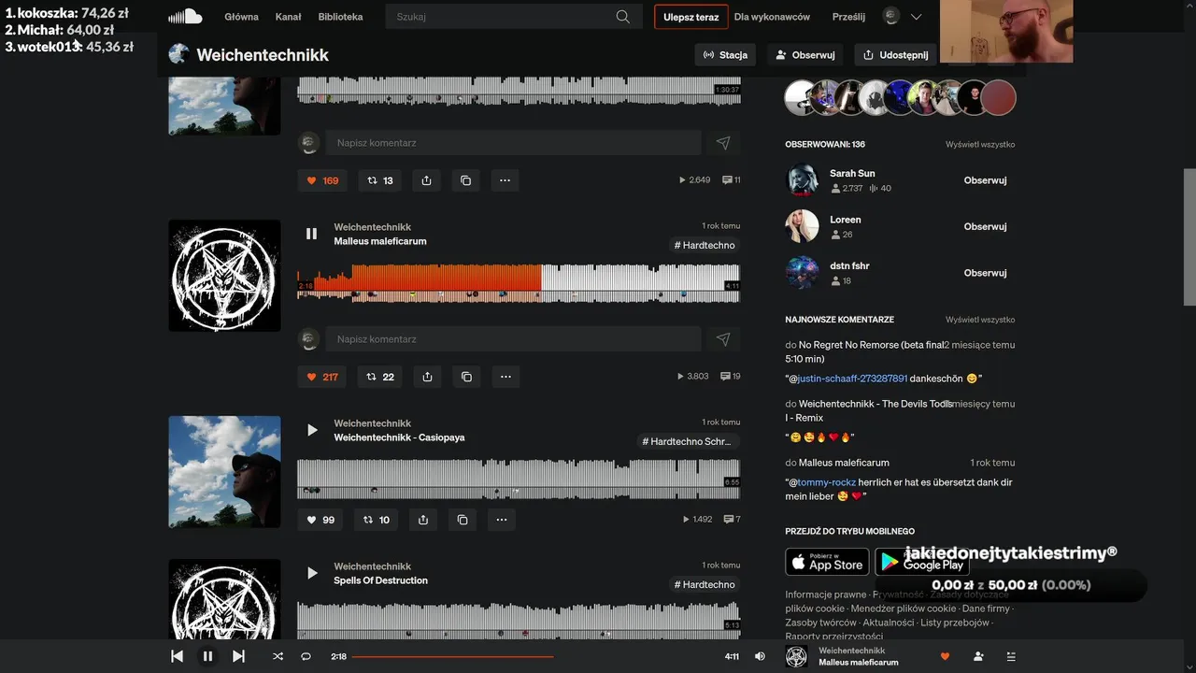Click the page vertical scrollbar
The width and height of the screenshot is (1196, 673).
(x=1189, y=236)
